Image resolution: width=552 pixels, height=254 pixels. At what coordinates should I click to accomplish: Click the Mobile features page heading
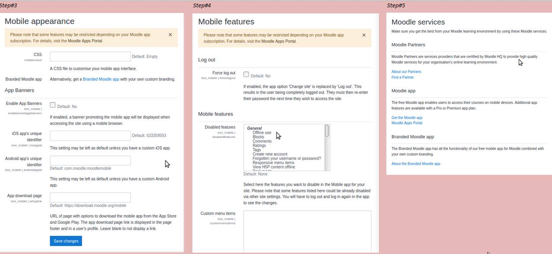point(226,22)
